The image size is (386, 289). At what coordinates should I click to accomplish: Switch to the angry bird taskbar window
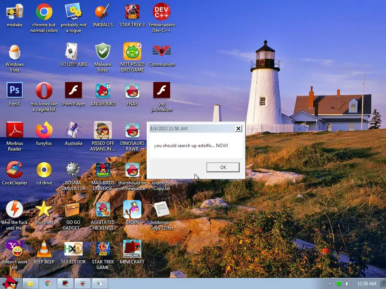click(x=83, y=284)
